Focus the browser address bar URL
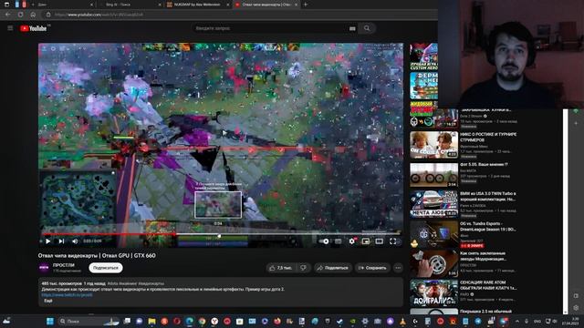This screenshot has width=584, height=328. click(x=99, y=15)
